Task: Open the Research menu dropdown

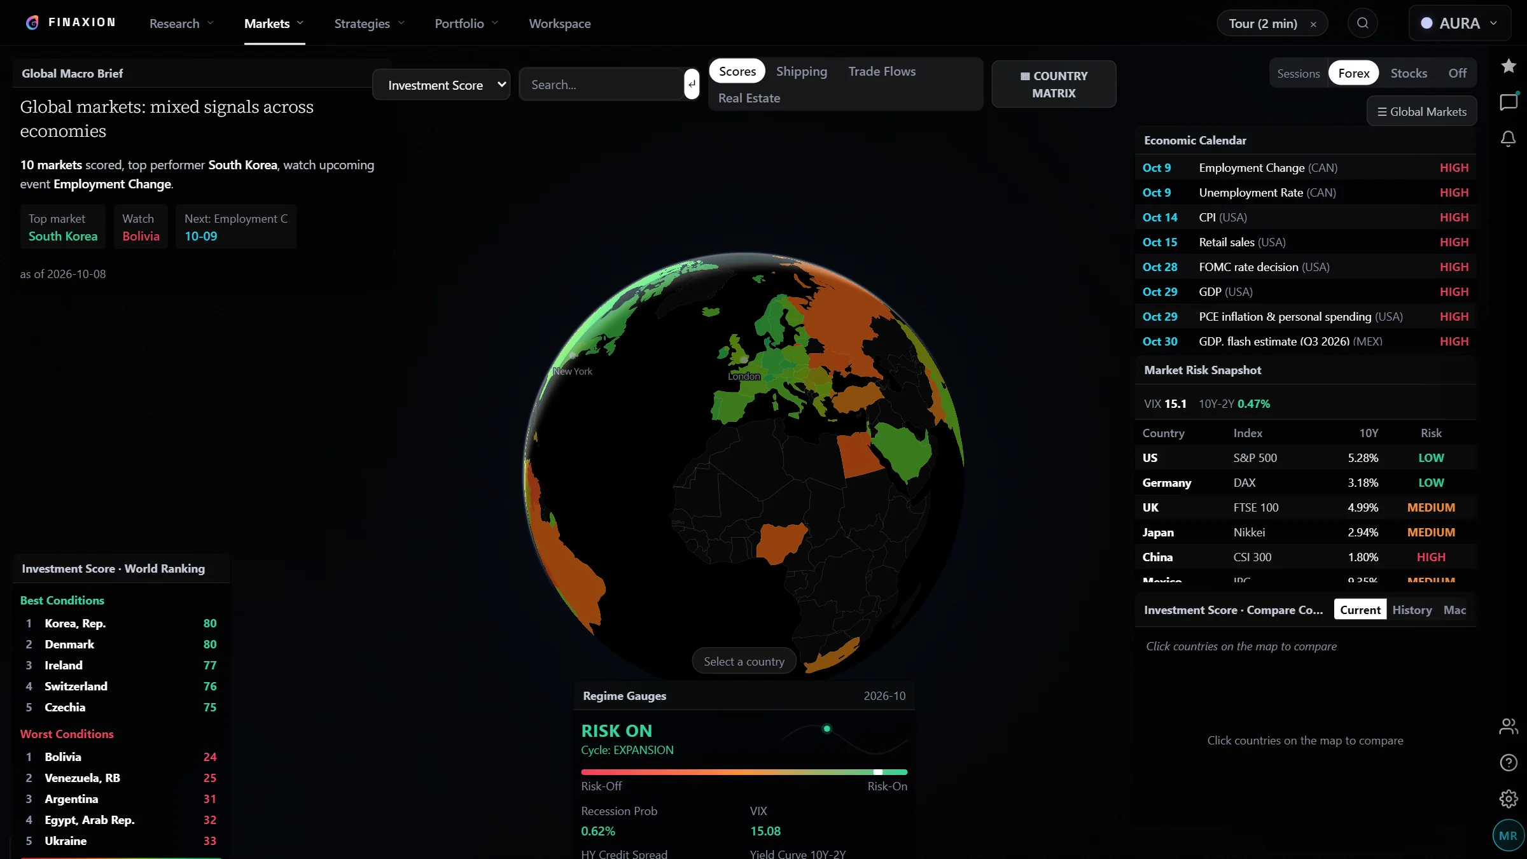Action: [x=181, y=24]
